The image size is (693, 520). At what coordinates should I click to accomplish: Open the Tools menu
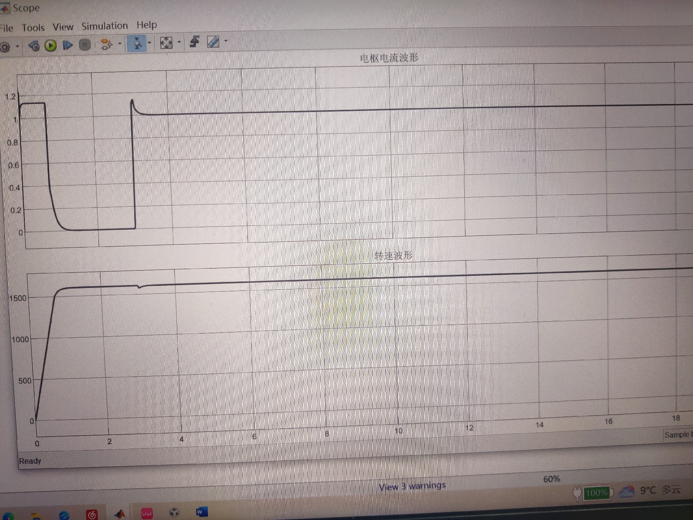click(33, 28)
